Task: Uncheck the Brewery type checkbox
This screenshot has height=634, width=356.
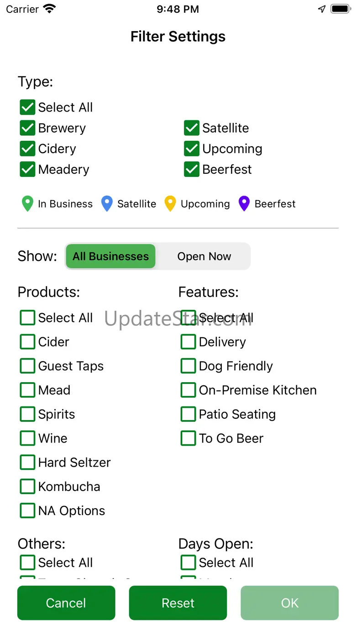Action: coord(28,128)
